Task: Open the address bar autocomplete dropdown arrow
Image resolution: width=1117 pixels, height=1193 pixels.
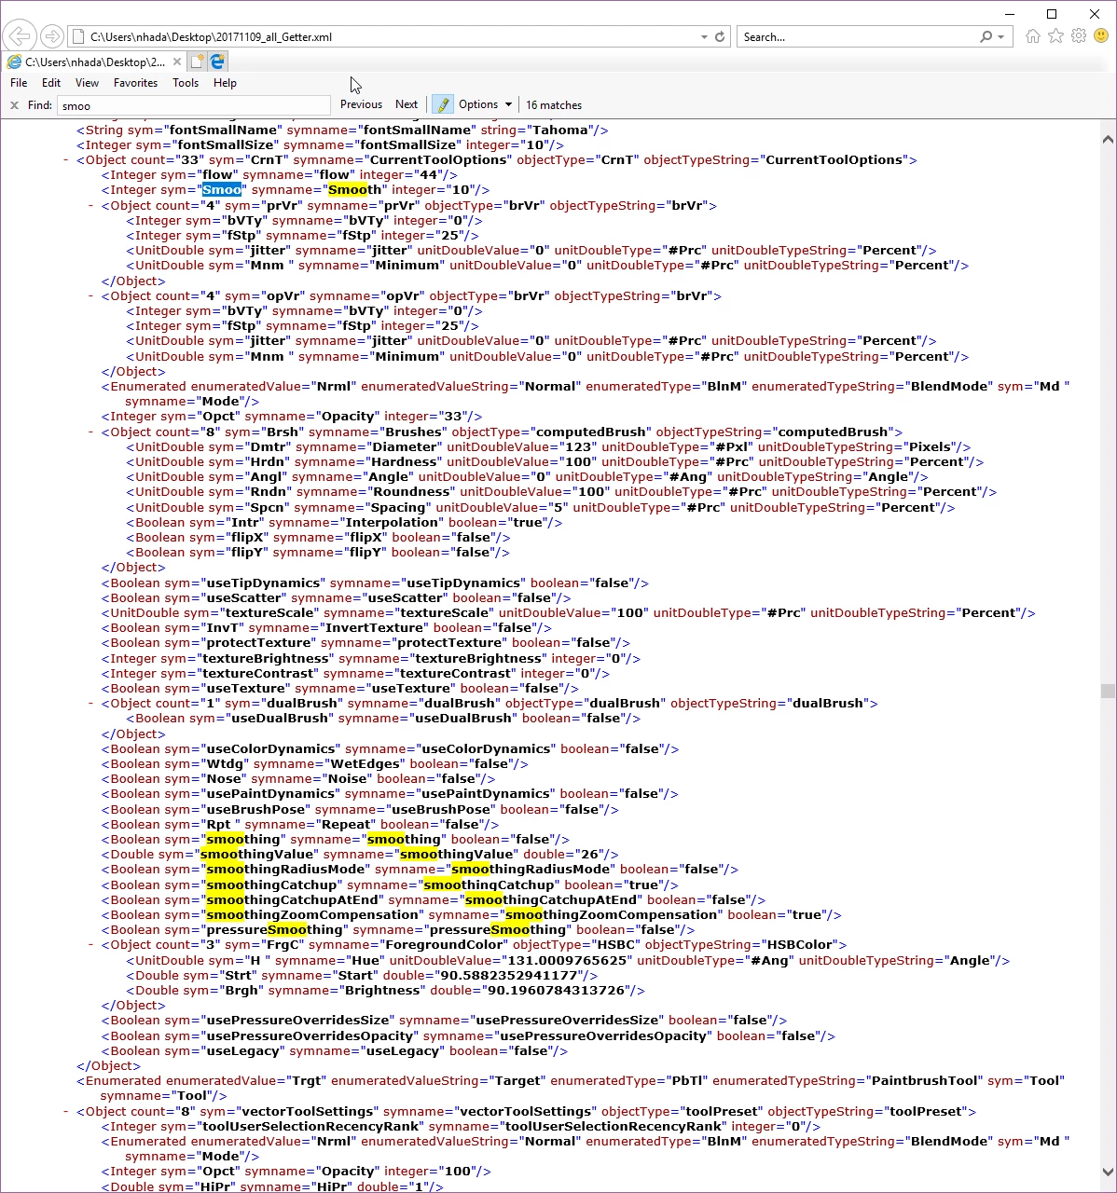Action: pyautogui.click(x=704, y=37)
